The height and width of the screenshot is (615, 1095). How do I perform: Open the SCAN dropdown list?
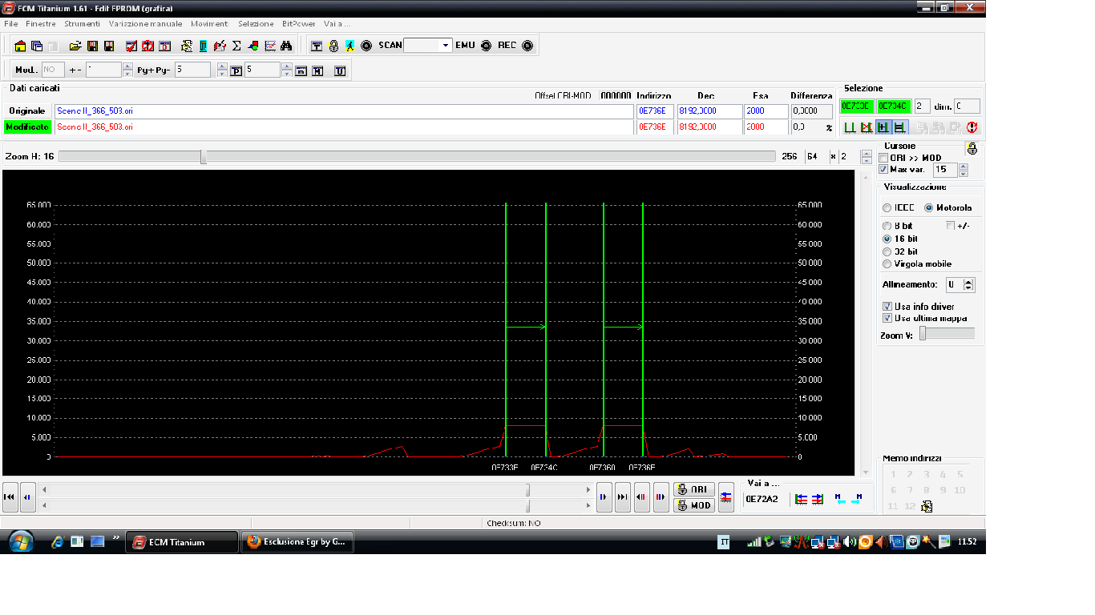[446, 46]
